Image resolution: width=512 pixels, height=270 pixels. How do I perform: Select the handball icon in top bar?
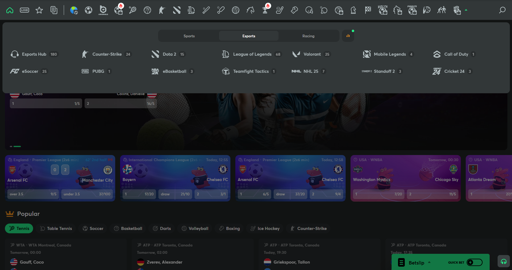tap(427, 10)
